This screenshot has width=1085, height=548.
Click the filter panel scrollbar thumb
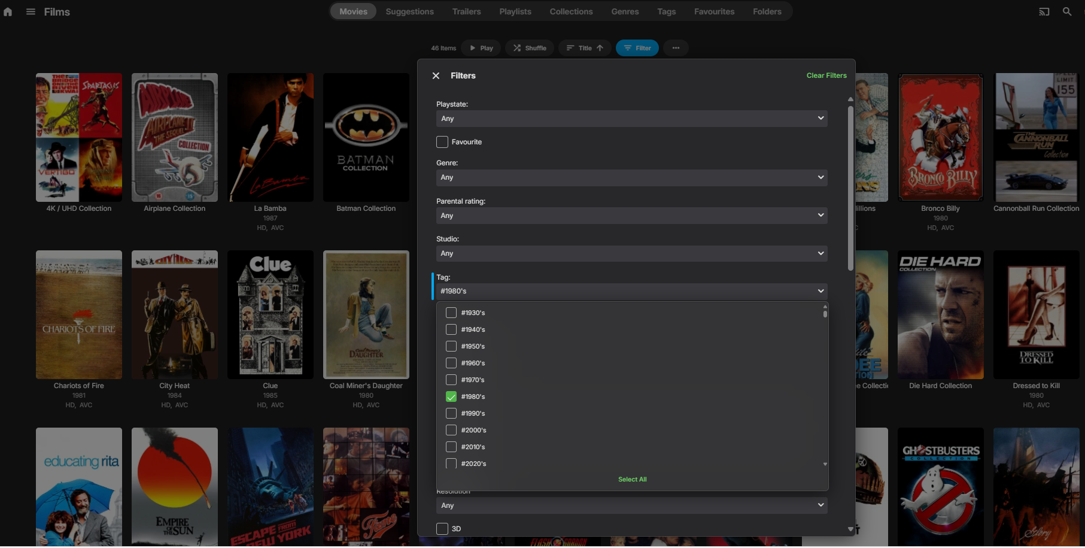850,189
